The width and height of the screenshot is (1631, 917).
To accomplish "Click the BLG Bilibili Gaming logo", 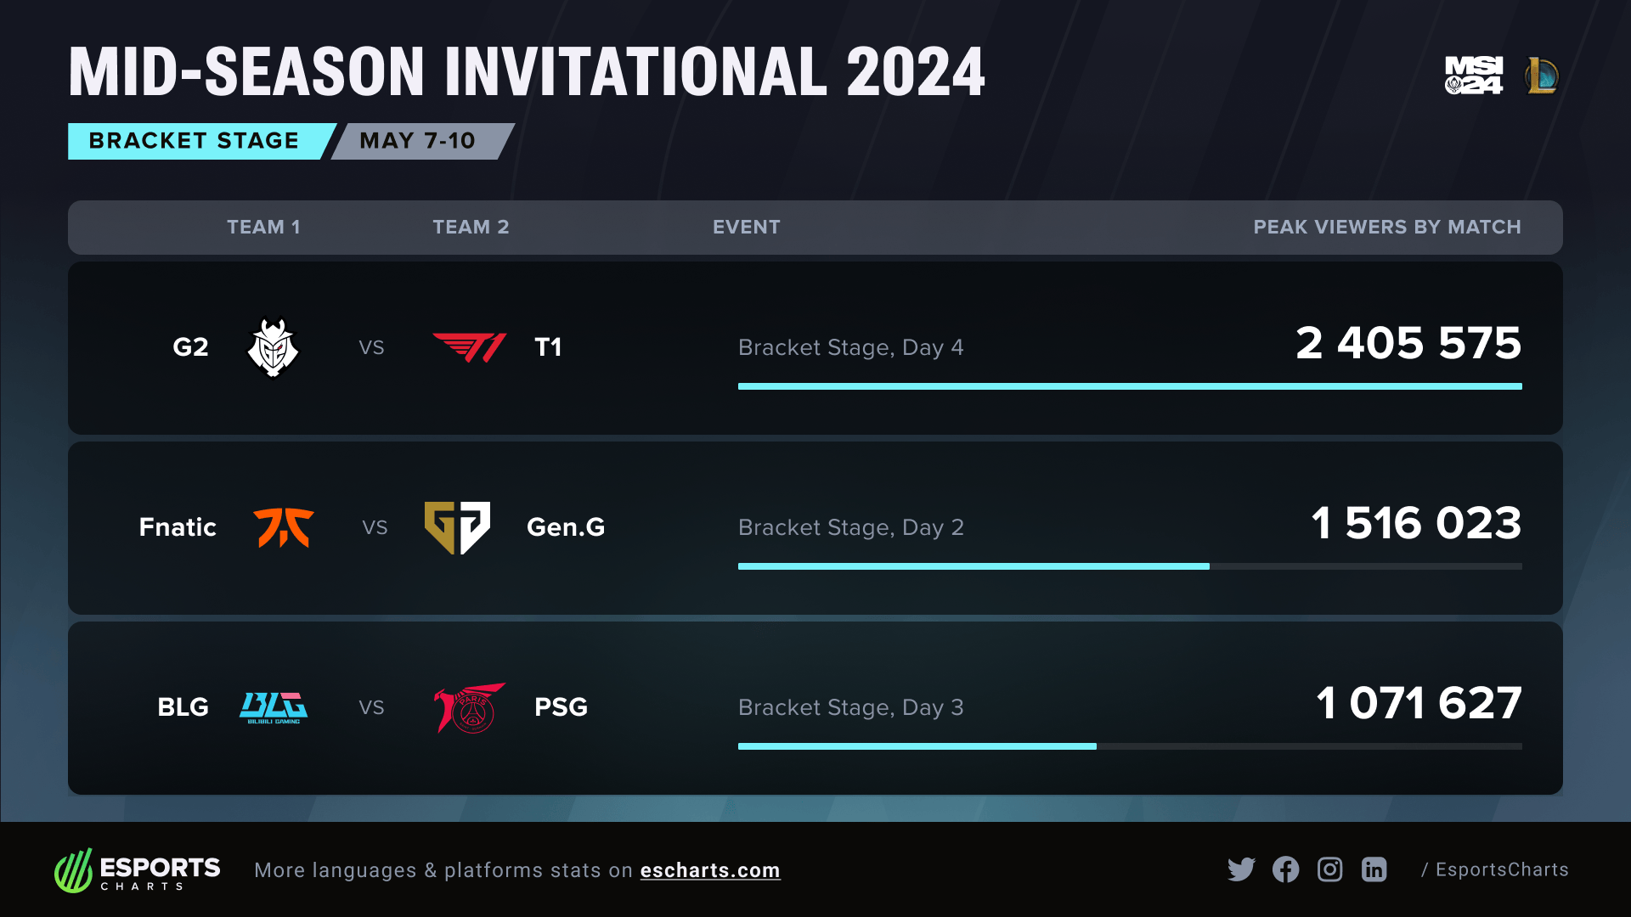I will 274,707.
